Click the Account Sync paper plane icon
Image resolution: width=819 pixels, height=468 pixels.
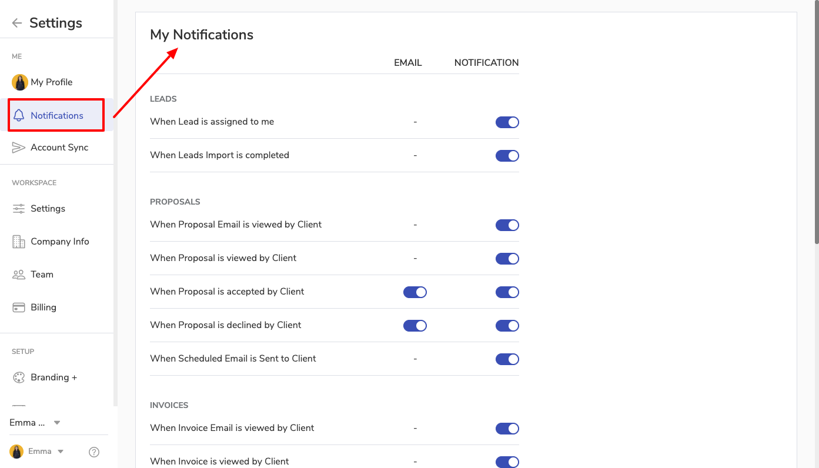19,148
